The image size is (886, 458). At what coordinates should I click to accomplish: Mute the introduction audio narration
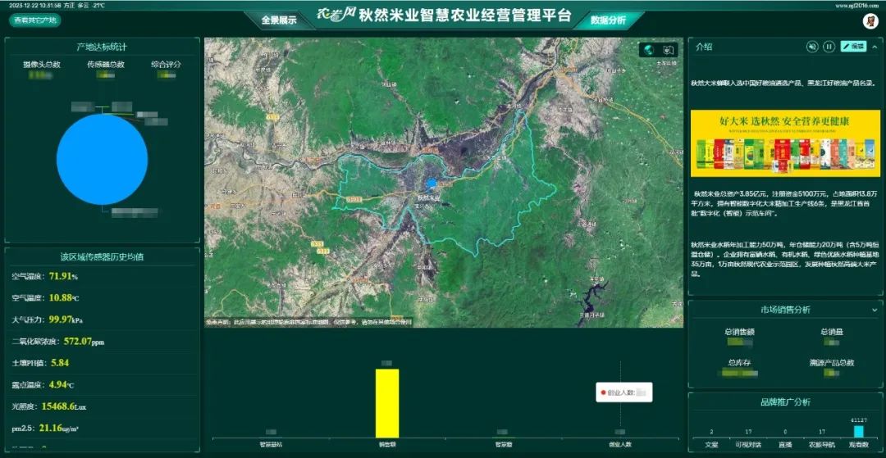click(x=811, y=47)
